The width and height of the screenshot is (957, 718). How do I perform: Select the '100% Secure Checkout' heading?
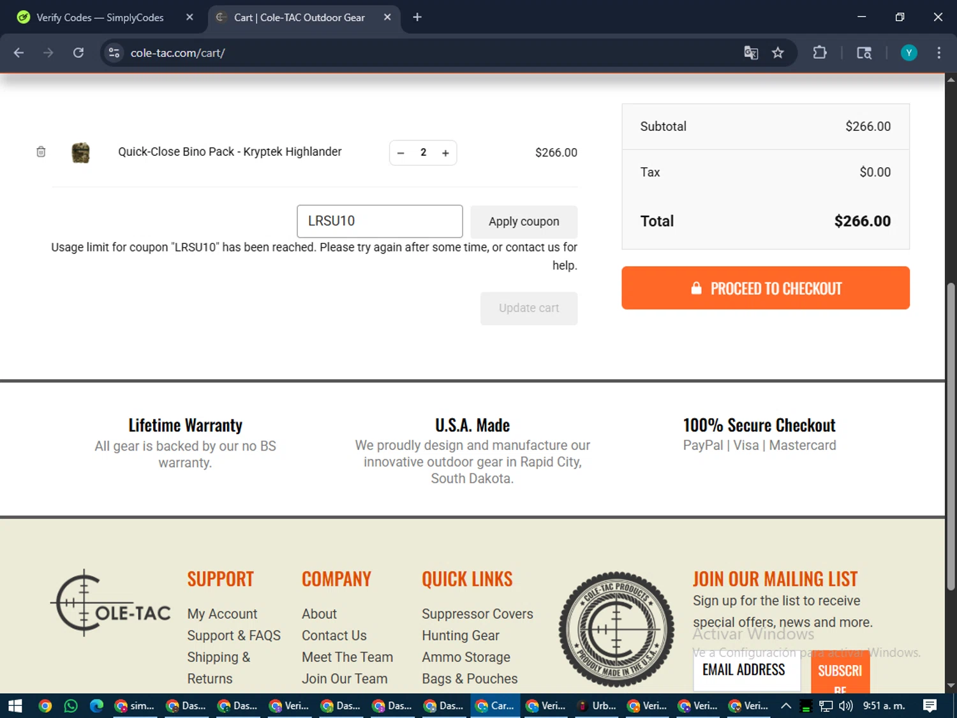759,425
